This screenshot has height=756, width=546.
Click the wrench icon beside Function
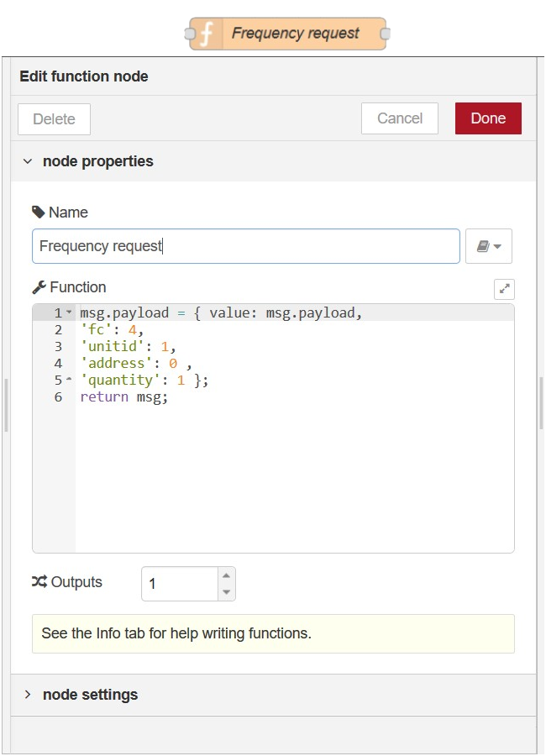39,287
